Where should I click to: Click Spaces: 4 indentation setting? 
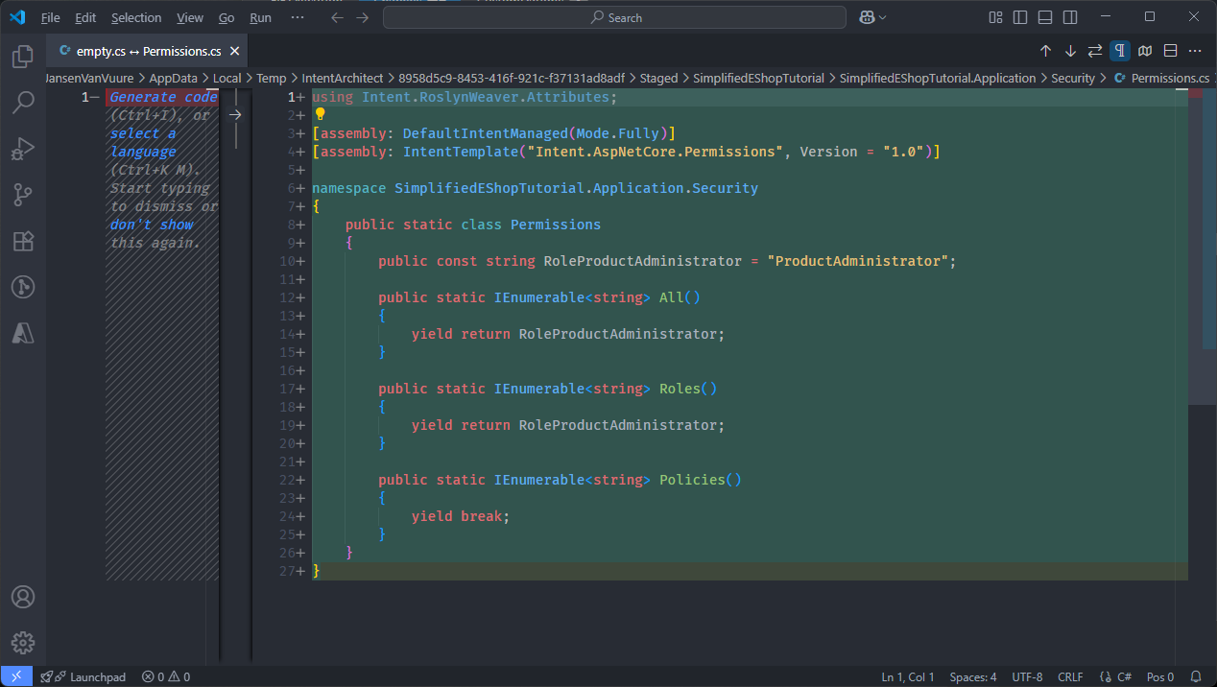pos(973,676)
